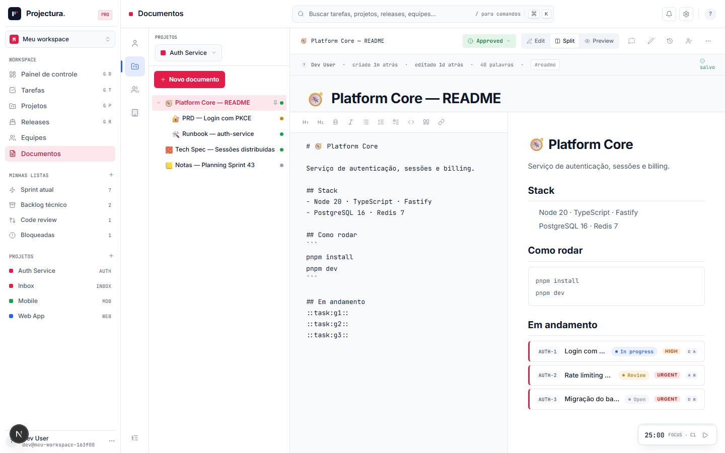
Task: Insert a blockquote using the quote icon
Action: (426, 122)
